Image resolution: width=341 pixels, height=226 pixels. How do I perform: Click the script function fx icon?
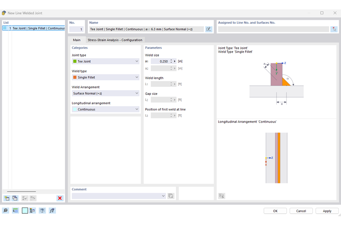pos(52,211)
